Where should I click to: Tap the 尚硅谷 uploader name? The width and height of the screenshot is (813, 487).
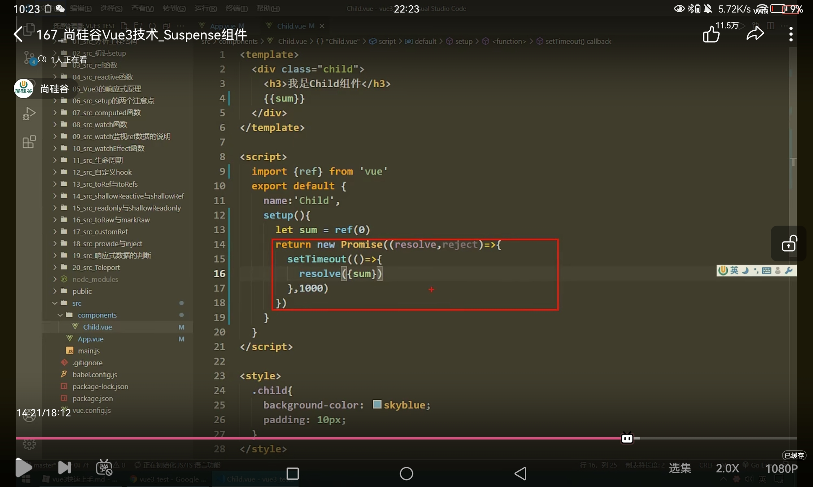coord(54,89)
